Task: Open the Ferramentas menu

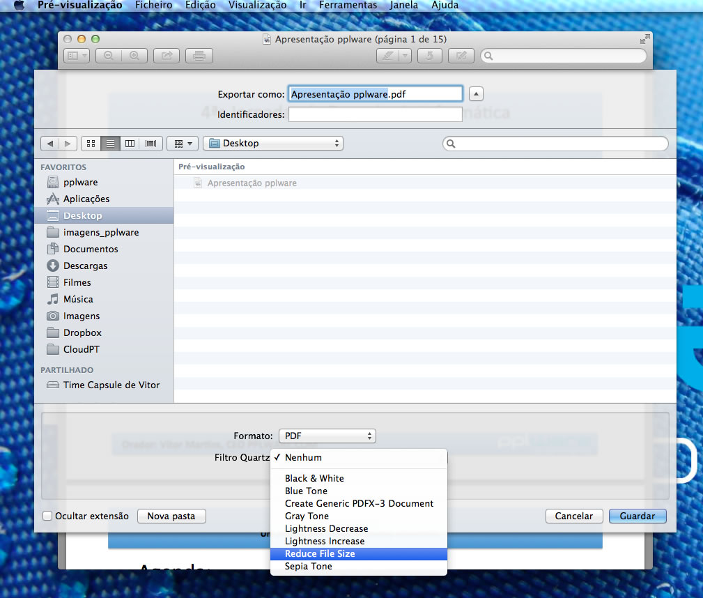Action: [x=348, y=5]
